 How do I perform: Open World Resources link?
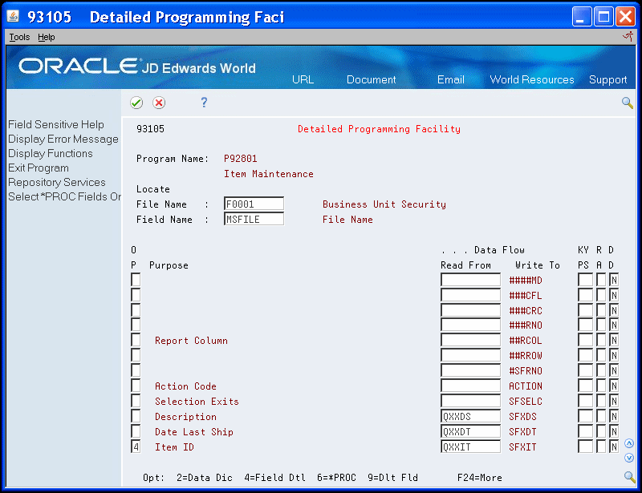pyautogui.click(x=532, y=79)
